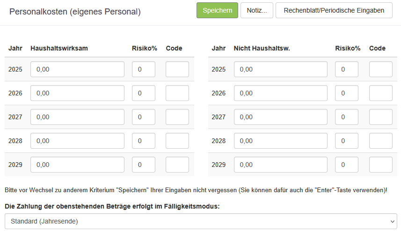The image size is (401, 231).
Task: Click Risiko% field for 2025 Haushaltswirksam
Action: coord(144,69)
